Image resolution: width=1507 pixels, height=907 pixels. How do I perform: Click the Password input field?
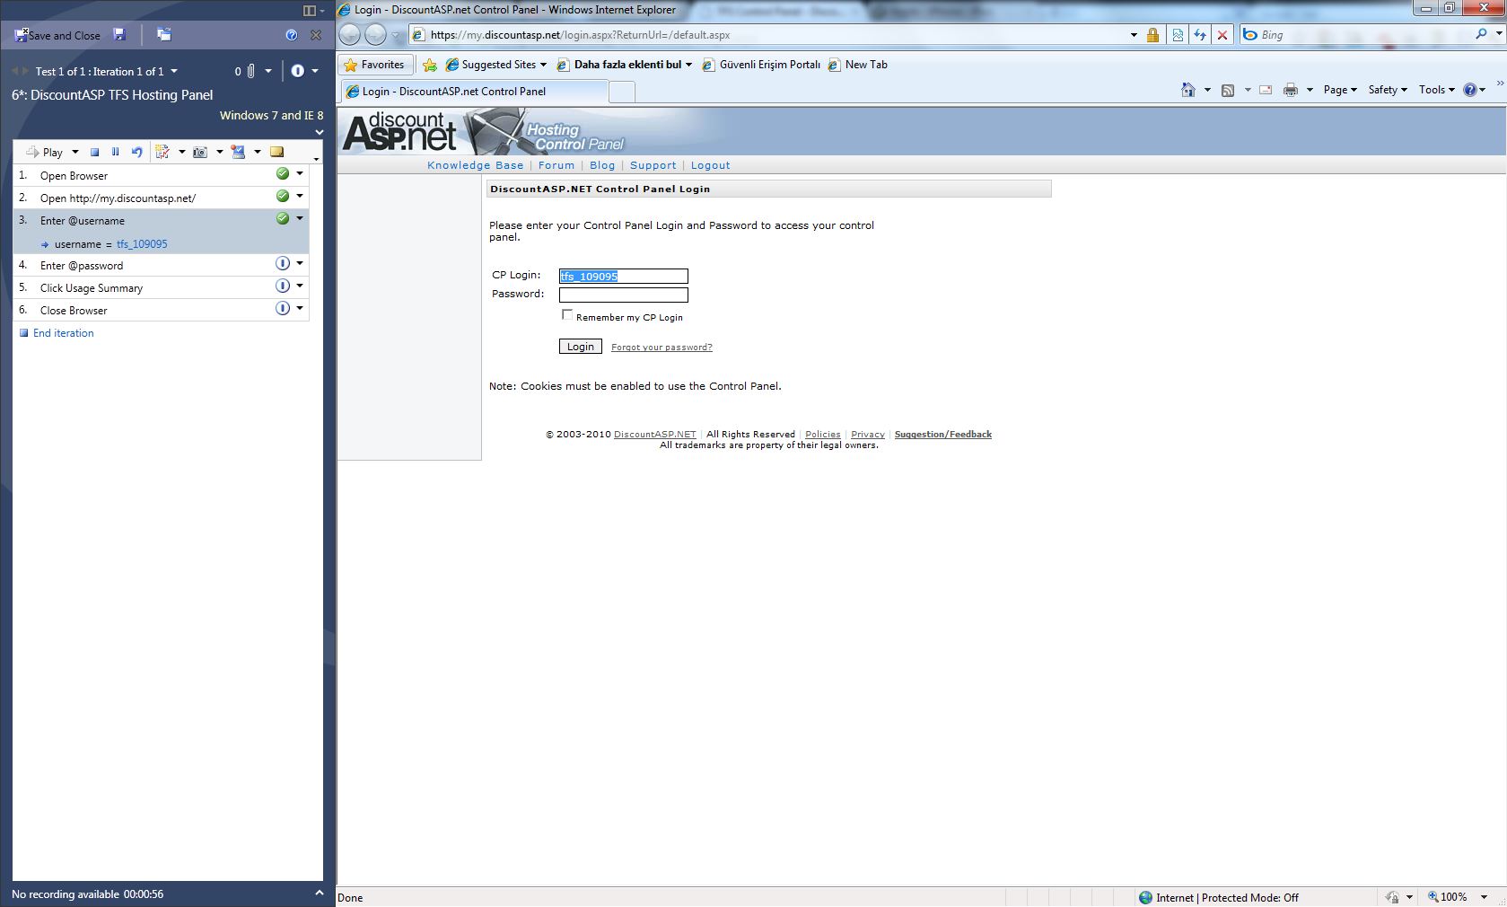tap(624, 295)
